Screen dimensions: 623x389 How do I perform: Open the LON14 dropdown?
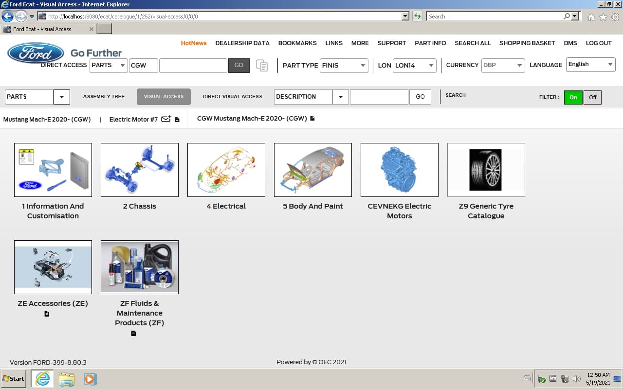click(x=415, y=66)
